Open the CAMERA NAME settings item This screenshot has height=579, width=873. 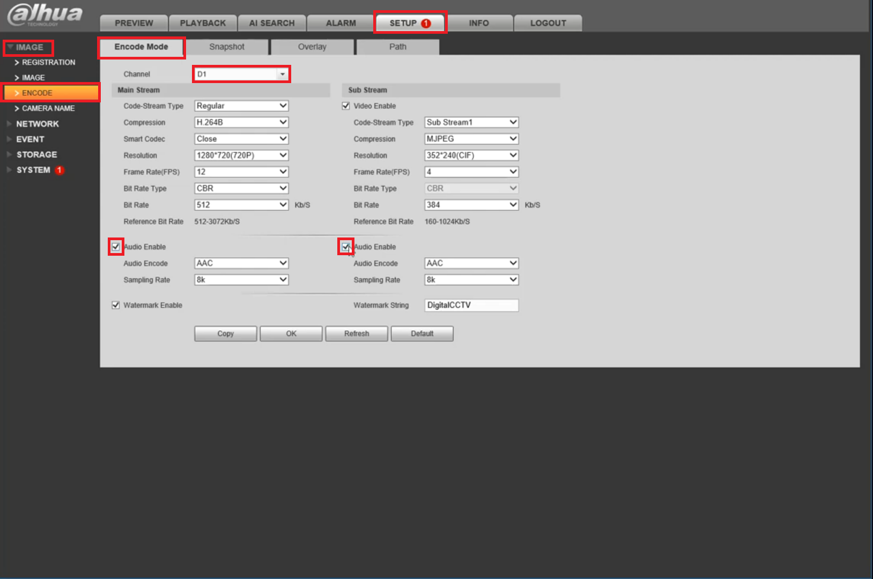[x=48, y=108]
